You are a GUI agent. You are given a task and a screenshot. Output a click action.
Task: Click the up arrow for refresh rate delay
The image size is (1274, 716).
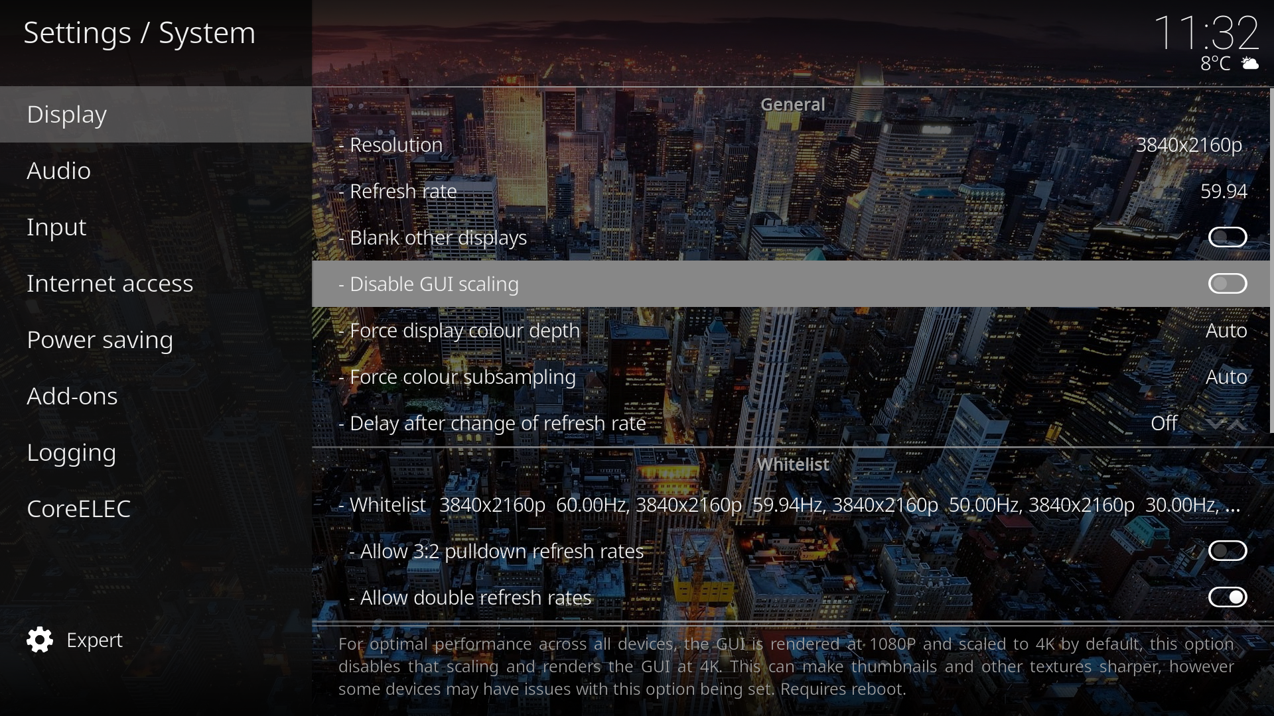click(x=1236, y=424)
